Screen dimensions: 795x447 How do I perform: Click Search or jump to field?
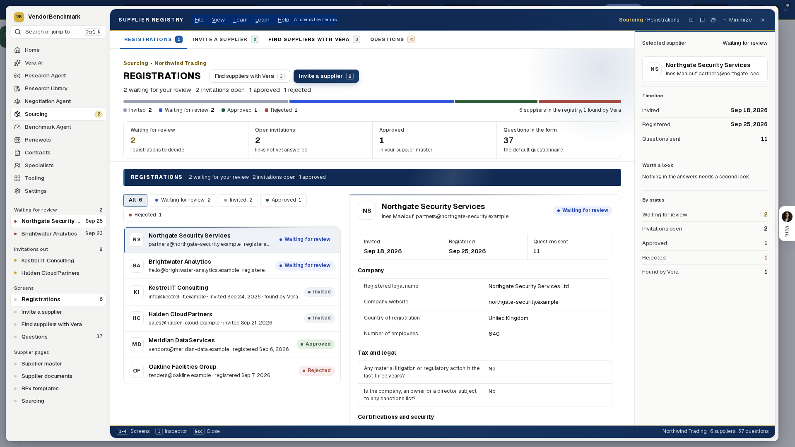pos(58,32)
